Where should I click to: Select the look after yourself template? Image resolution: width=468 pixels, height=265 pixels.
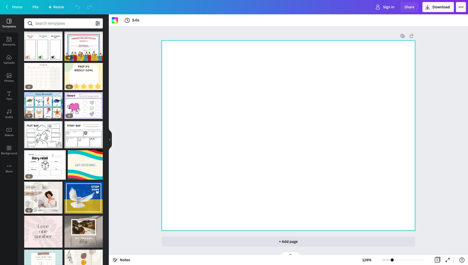click(43, 198)
